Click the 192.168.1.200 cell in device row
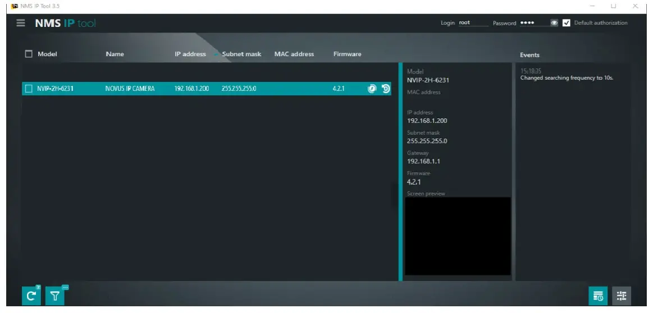Viewport: 653px width, 313px height. click(x=191, y=89)
